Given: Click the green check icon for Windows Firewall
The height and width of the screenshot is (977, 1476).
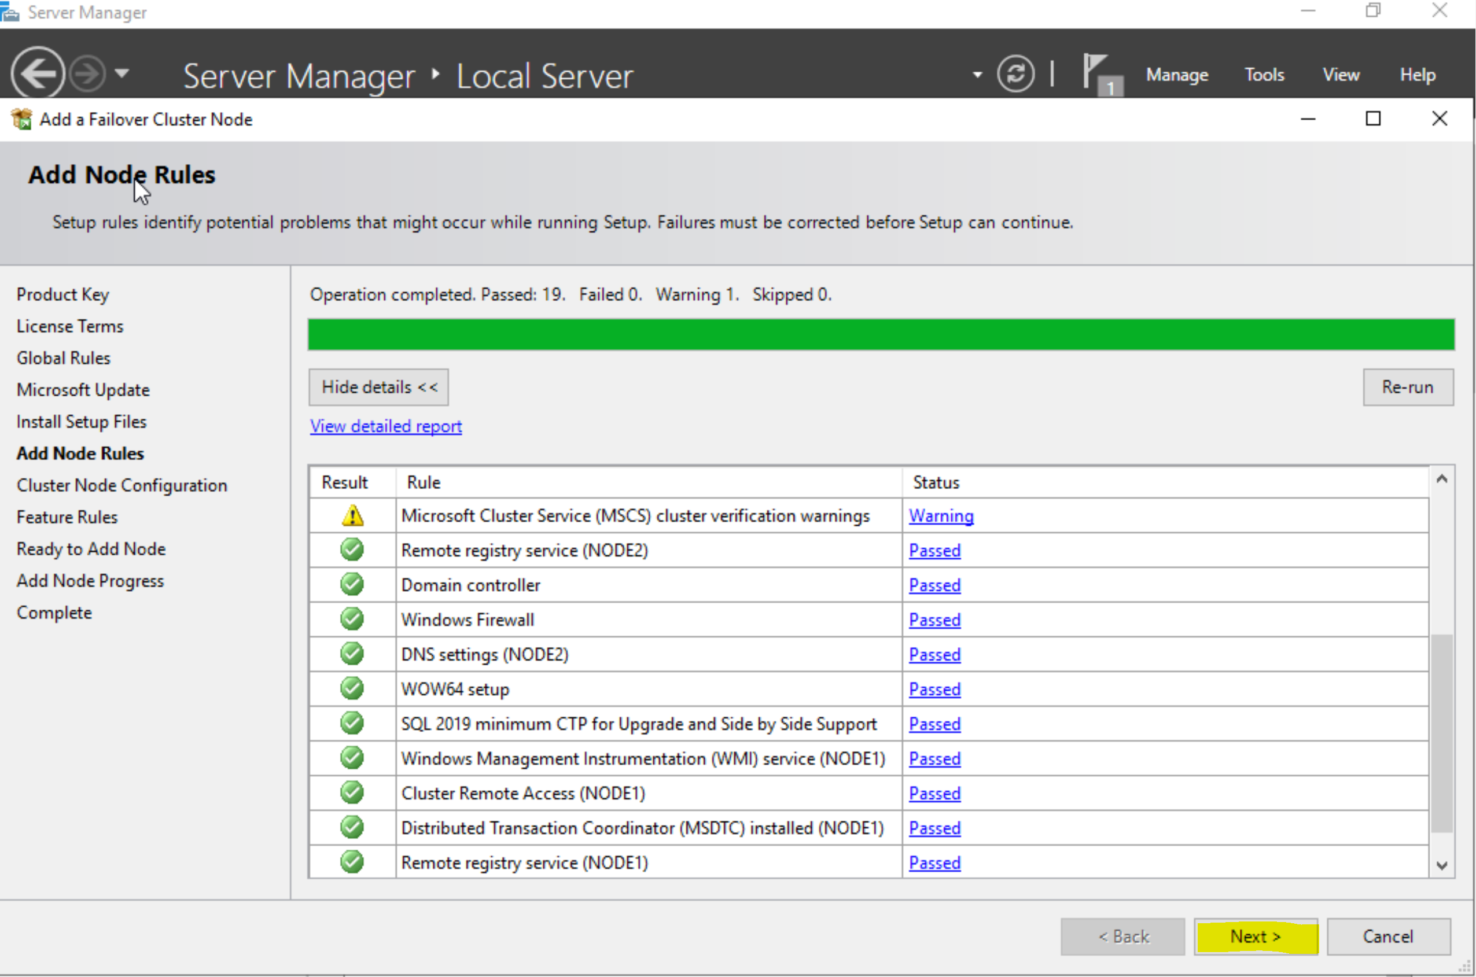Looking at the screenshot, I should click(x=352, y=620).
